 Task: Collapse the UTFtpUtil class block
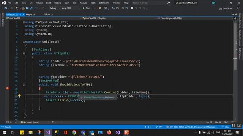click(24, 54)
